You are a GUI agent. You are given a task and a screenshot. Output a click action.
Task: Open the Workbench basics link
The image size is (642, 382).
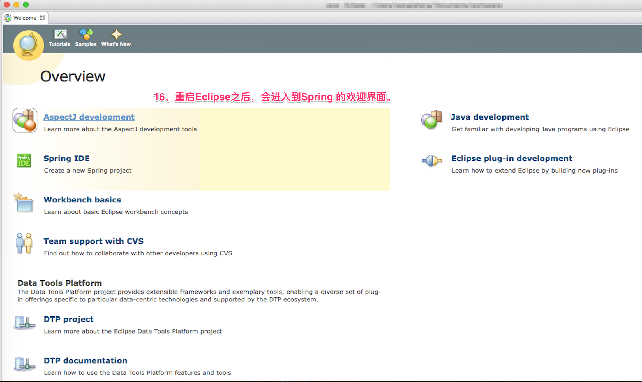[82, 200]
